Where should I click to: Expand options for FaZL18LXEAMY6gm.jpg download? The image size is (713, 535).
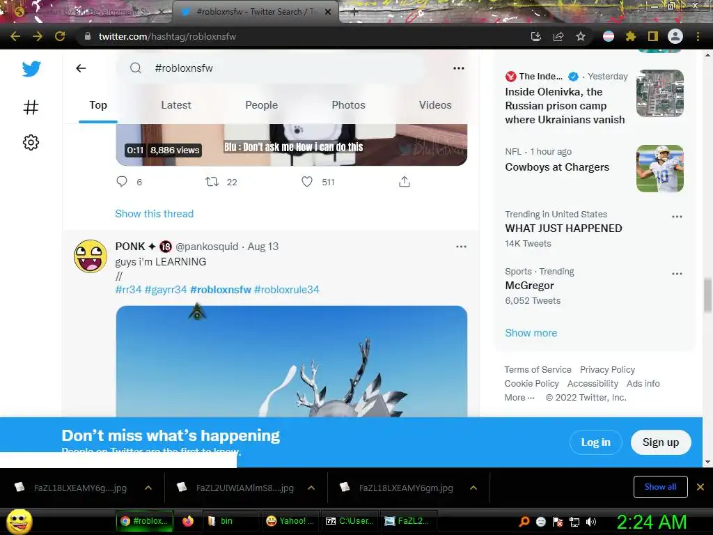click(x=473, y=488)
